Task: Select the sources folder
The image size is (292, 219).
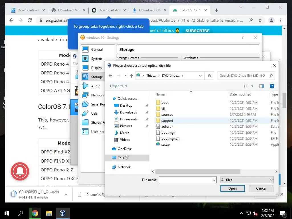Action: (x=167, y=115)
